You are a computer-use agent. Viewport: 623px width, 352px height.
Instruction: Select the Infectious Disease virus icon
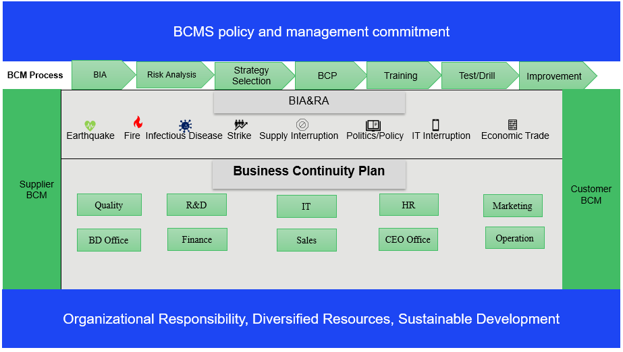[x=185, y=125]
